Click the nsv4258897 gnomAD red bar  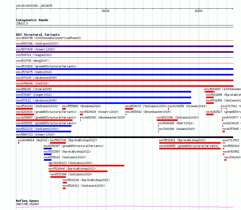pyautogui.click(x=44, y=120)
